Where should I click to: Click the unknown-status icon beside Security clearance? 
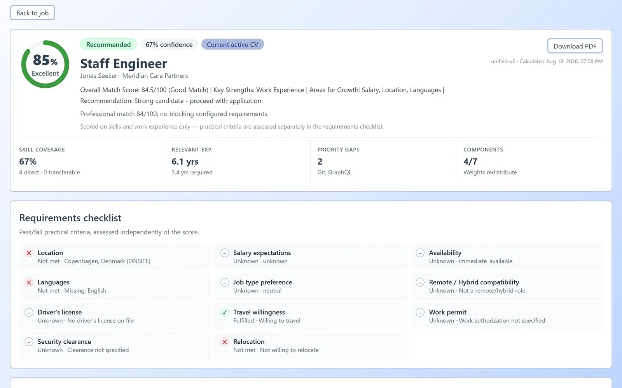point(29,342)
